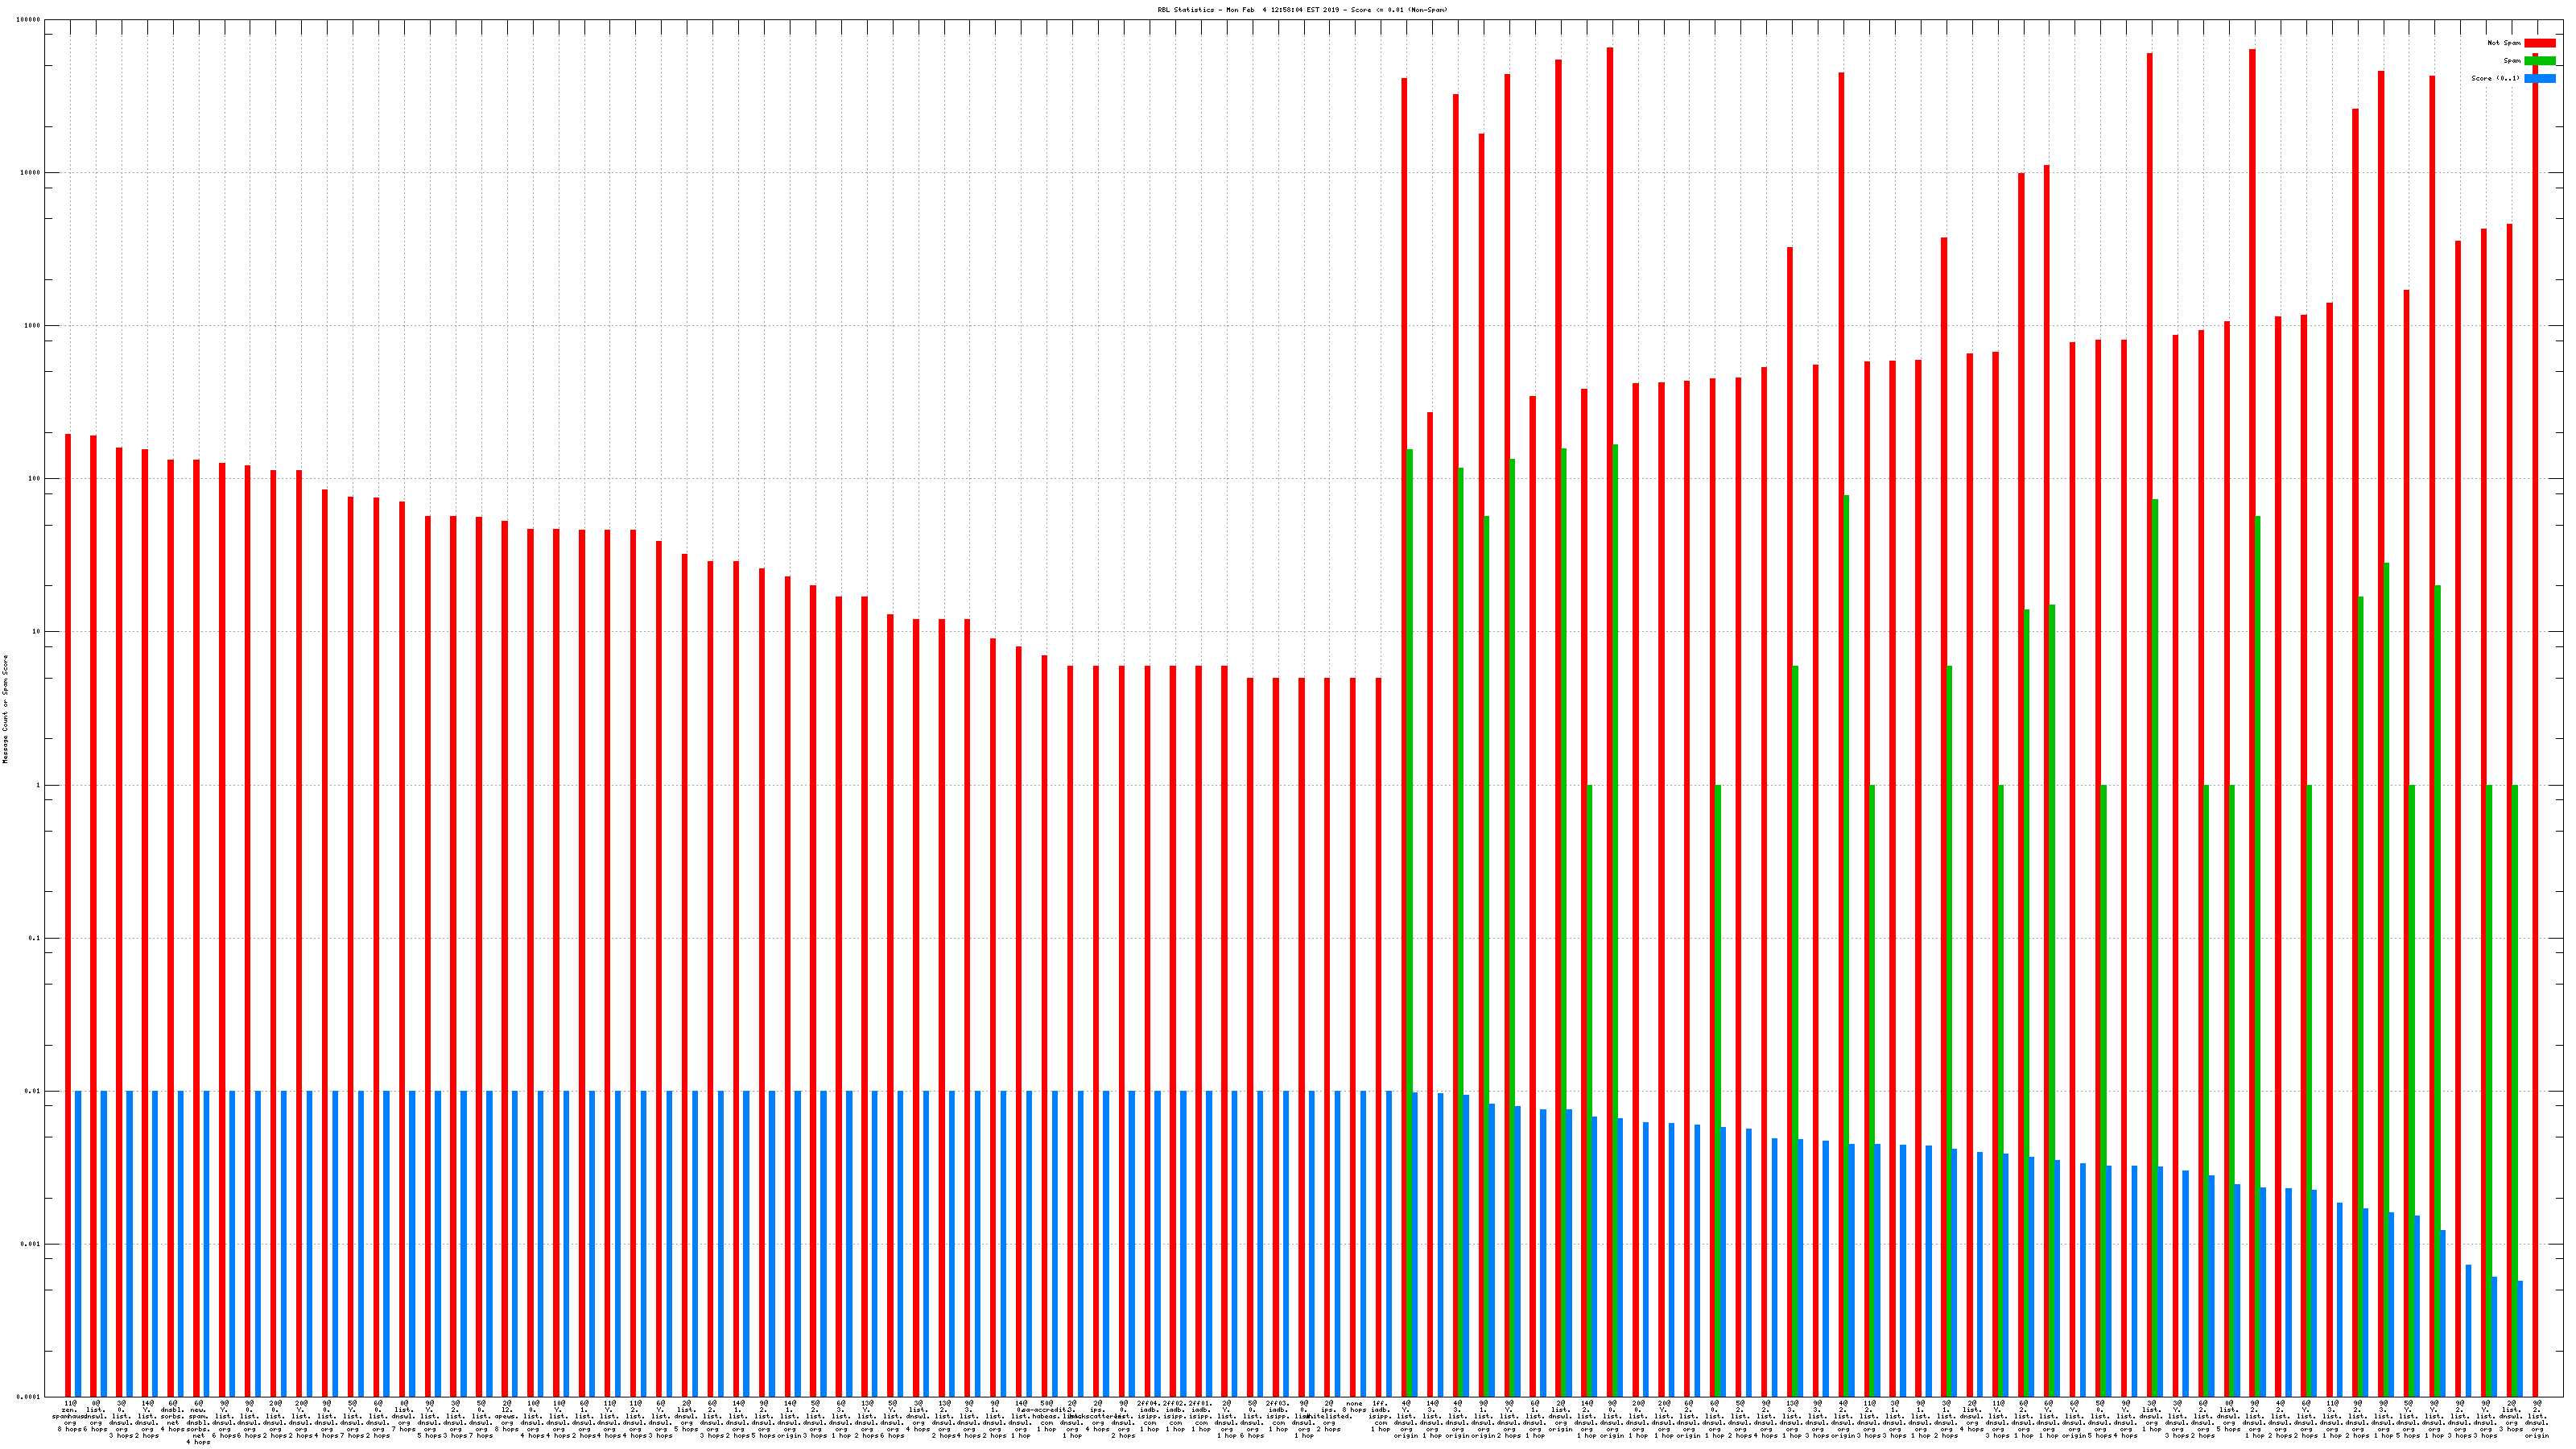Click the RBL Statistics chart title

(1302, 10)
